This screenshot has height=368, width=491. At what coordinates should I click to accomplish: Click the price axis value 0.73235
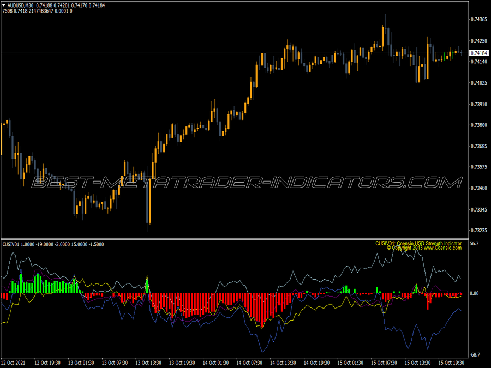pos(479,230)
